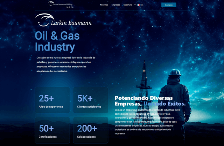
Task: Expand the Cobertura navigation menu
Action: point(128,5)
